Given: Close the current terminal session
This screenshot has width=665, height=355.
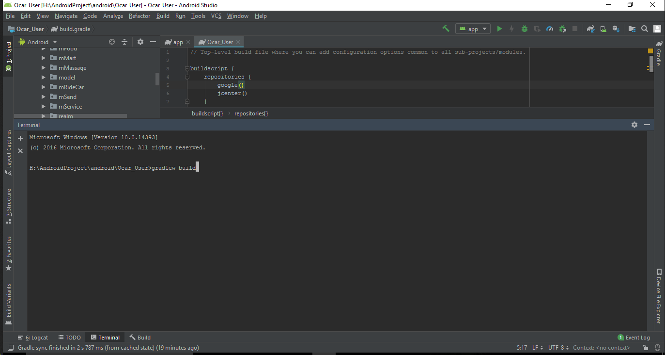Looking at the screenshot, I should [x=20, y=151].
